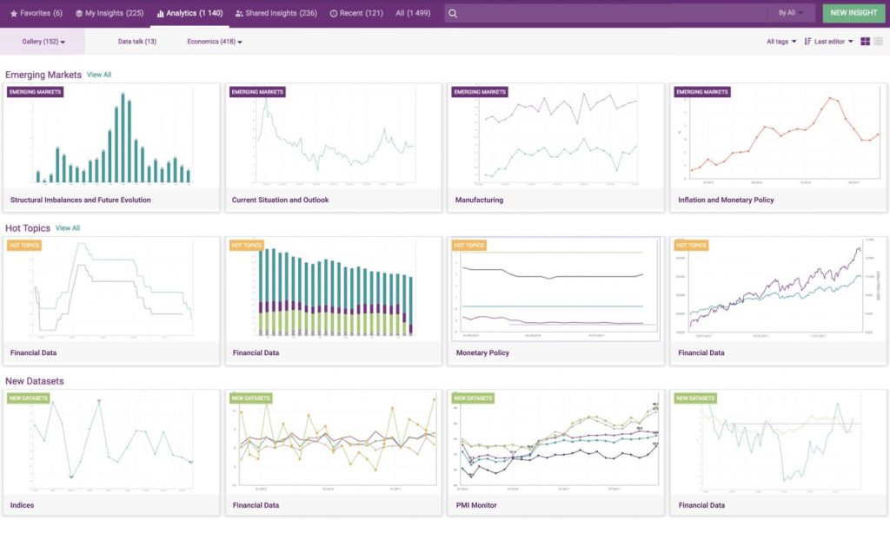Click the search magnifier icon
The image size is (890, 559).
(453, 13)
